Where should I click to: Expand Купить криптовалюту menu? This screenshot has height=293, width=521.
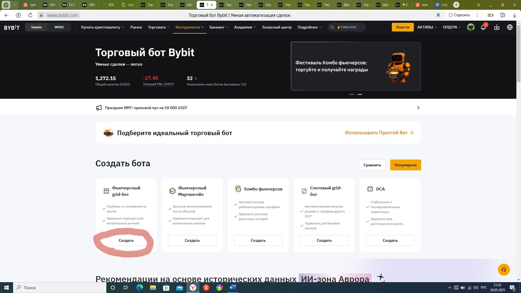click(103, 27)
